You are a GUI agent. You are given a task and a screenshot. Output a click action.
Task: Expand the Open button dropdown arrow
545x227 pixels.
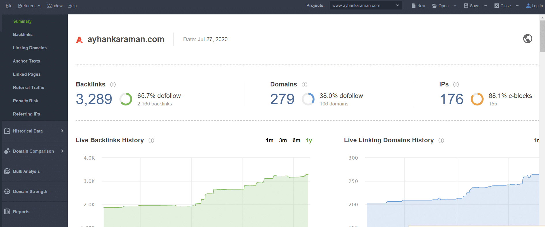455,5
